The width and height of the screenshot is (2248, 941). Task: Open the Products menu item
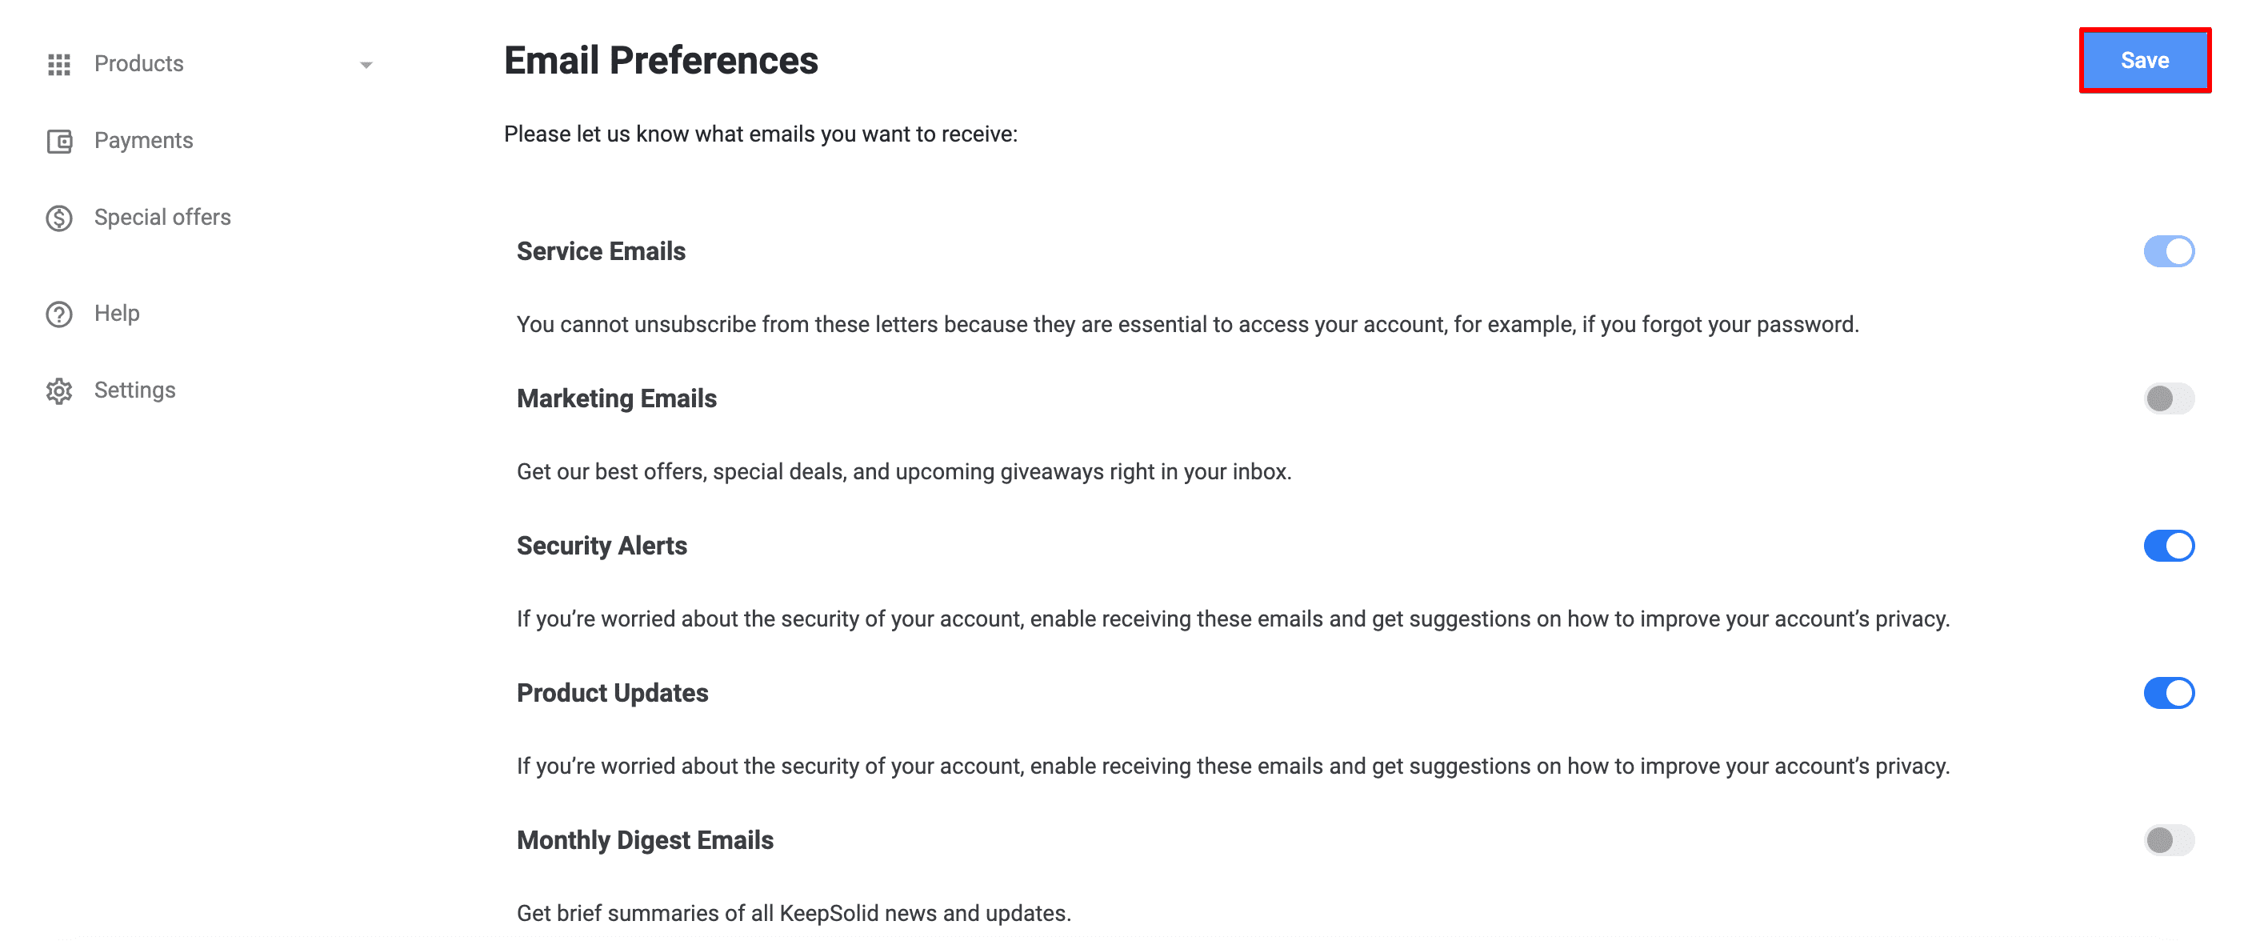pyautogui.click(x=138, y=64)
